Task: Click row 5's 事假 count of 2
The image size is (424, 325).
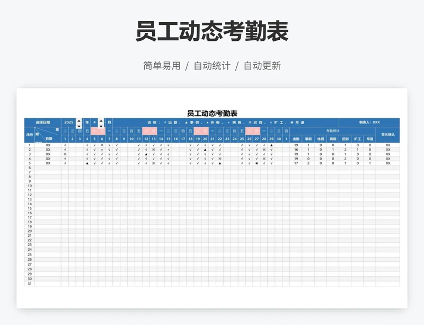Action: coord(308,163)
